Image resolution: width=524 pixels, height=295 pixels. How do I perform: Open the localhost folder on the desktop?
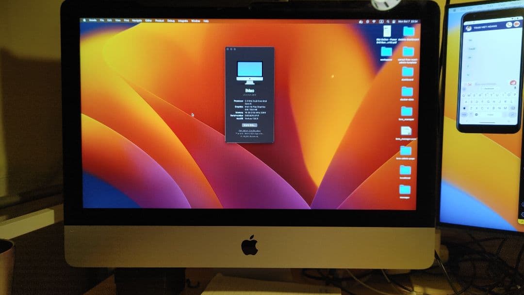click(x=406, y=170)
